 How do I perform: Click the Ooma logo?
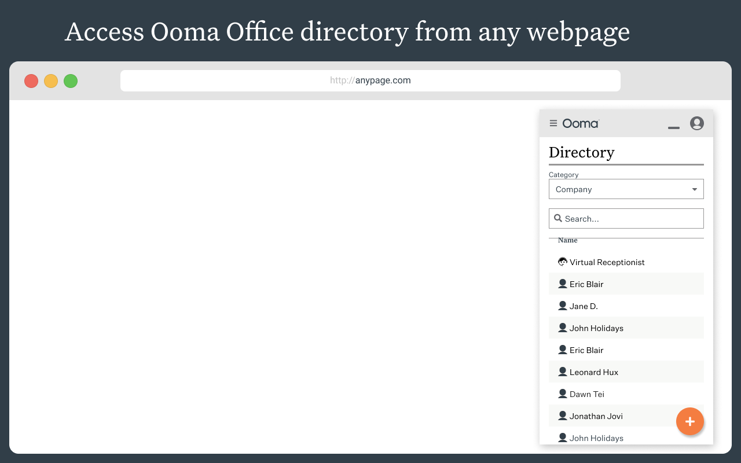point(580,123)
